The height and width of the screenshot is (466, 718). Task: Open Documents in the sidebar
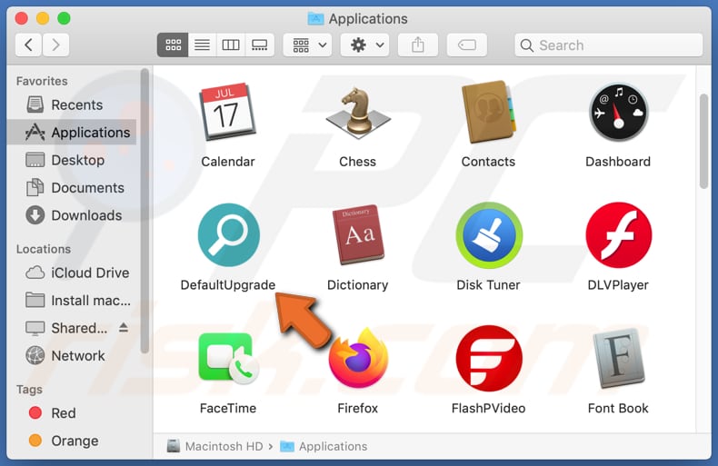click(72, 188)
